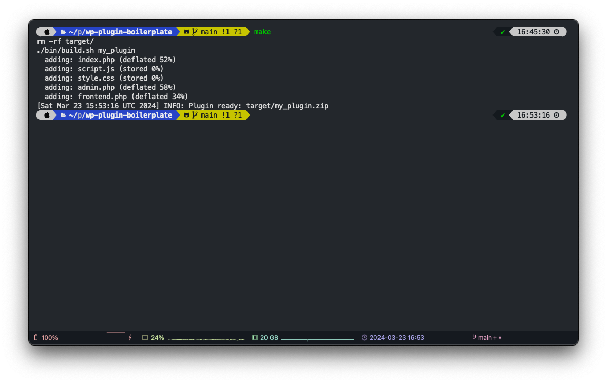Click the './bin/build.sh my_plugin' line
This screenshot has width=607, height=383.
click(x=86, y=50)
